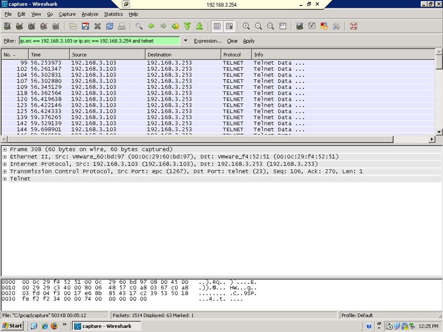Apply the display filter
The height and width of the screenshot is (332, 443).
tap(249, 41)
